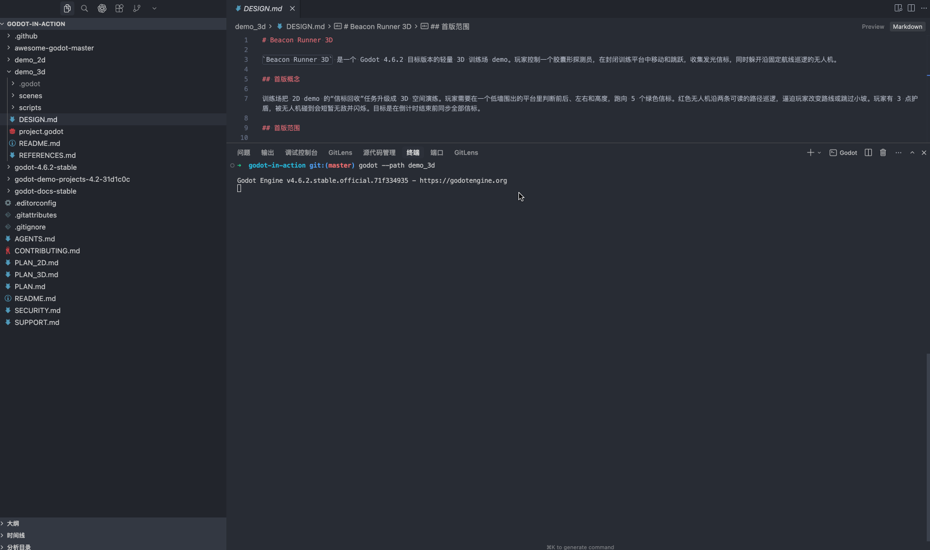Screen dimensions: 930x550
Task: Select the 问题 problems tab
Action: 243,152
